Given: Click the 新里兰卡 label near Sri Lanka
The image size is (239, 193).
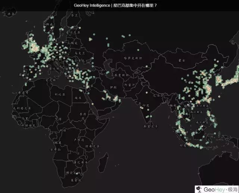Looking at the screenshot, I should (151, 127).
